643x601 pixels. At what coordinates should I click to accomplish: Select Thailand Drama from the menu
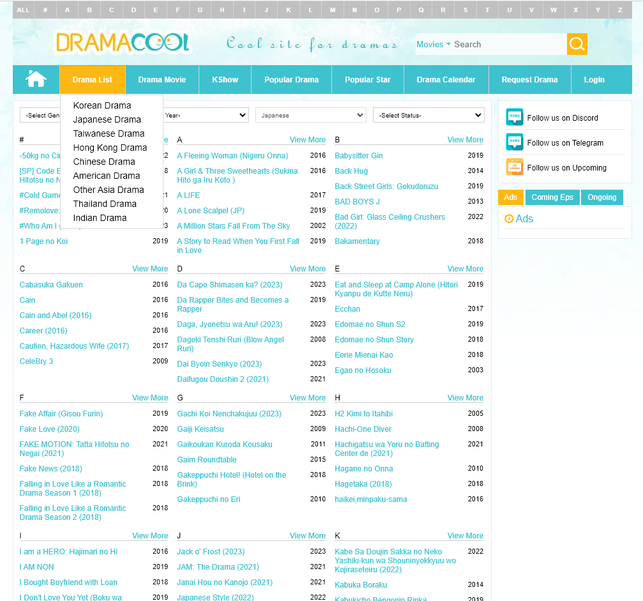(x=105, y=204)
